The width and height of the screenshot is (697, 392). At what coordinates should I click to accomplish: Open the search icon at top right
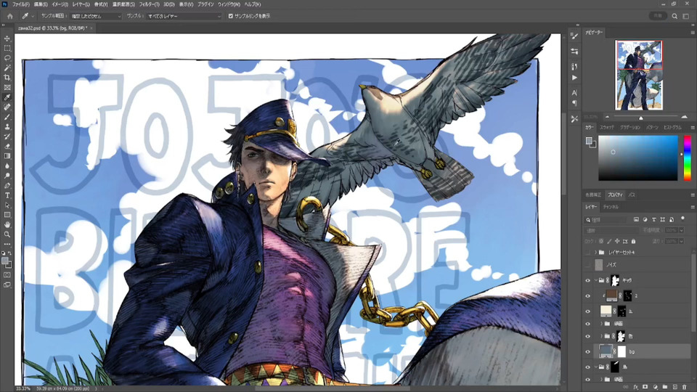point(674,16)
